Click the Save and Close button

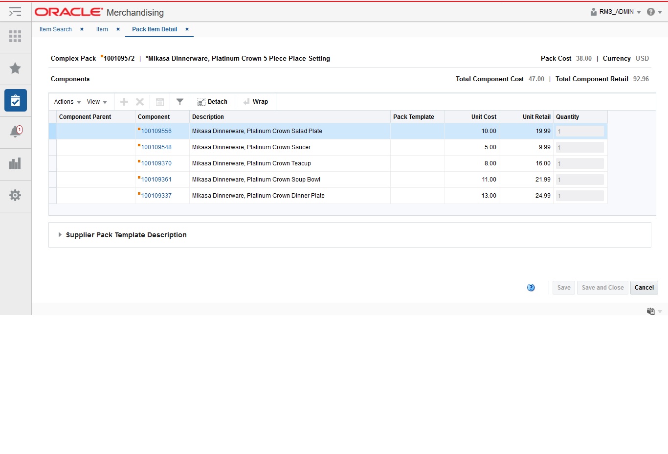tap(603, 288)
